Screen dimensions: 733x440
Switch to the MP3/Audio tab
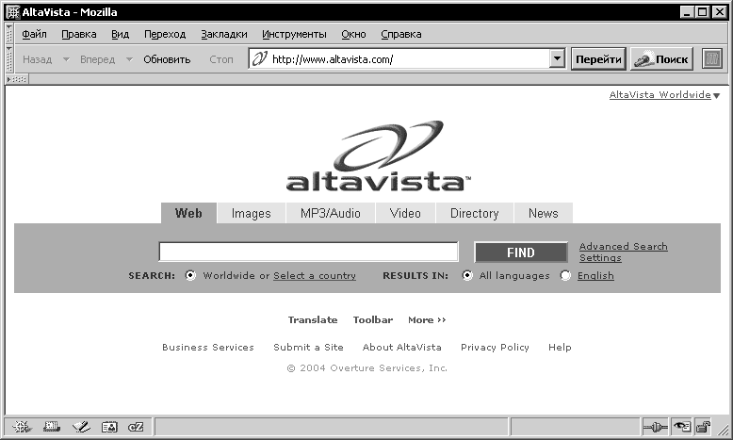pos(331,213)
